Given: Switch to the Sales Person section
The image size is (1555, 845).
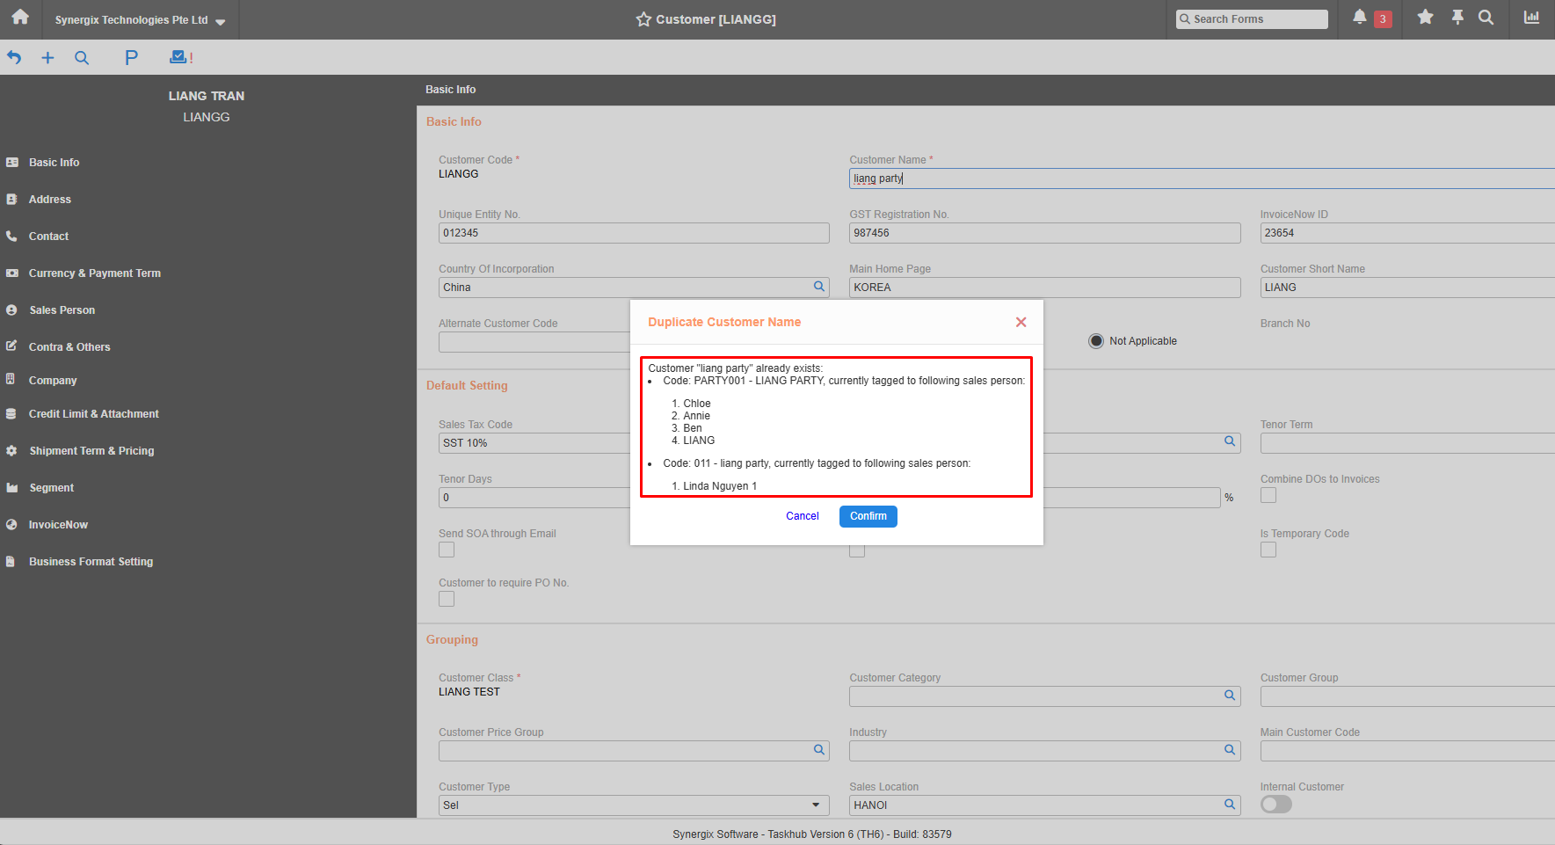Looking at the screenshot, I should [x=62, y=310].
